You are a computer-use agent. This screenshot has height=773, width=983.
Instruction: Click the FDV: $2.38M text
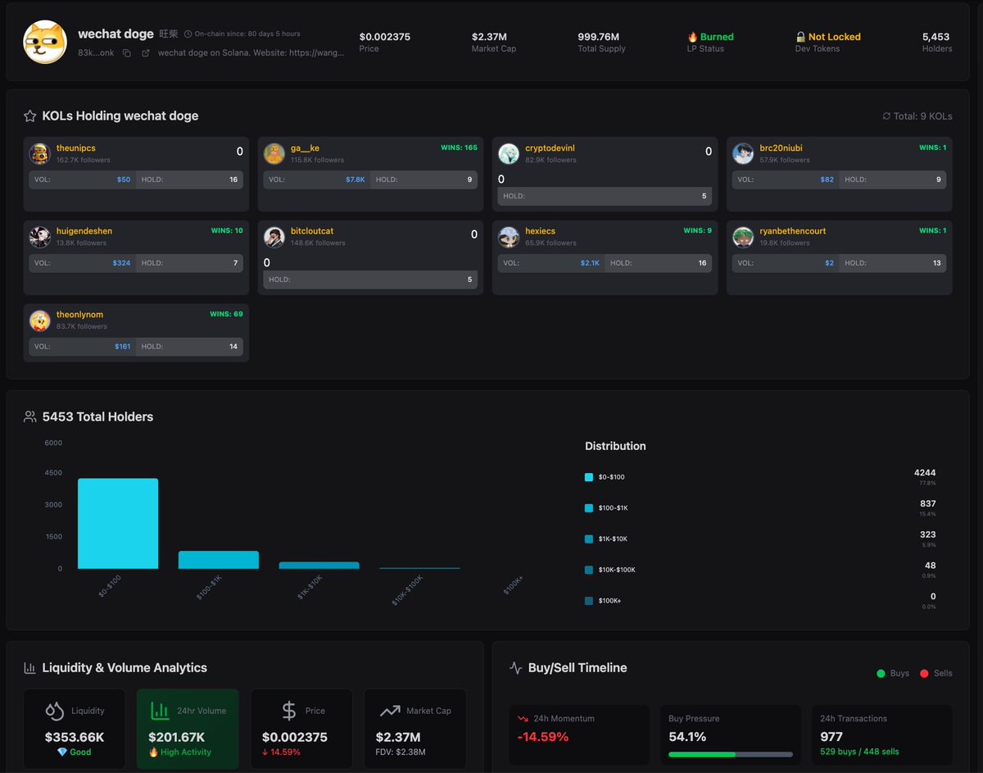coord(401,752)
